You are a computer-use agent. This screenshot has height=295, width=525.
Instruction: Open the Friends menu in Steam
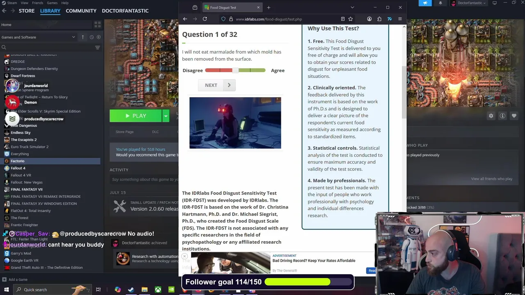pos(37,3)
